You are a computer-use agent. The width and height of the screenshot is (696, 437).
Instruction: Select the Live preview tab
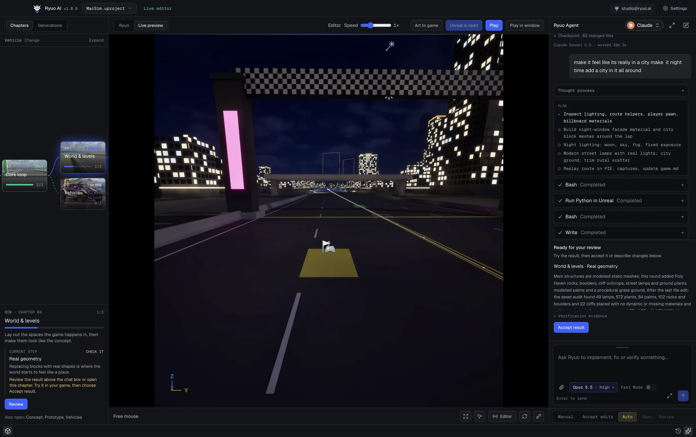point(151,26)
